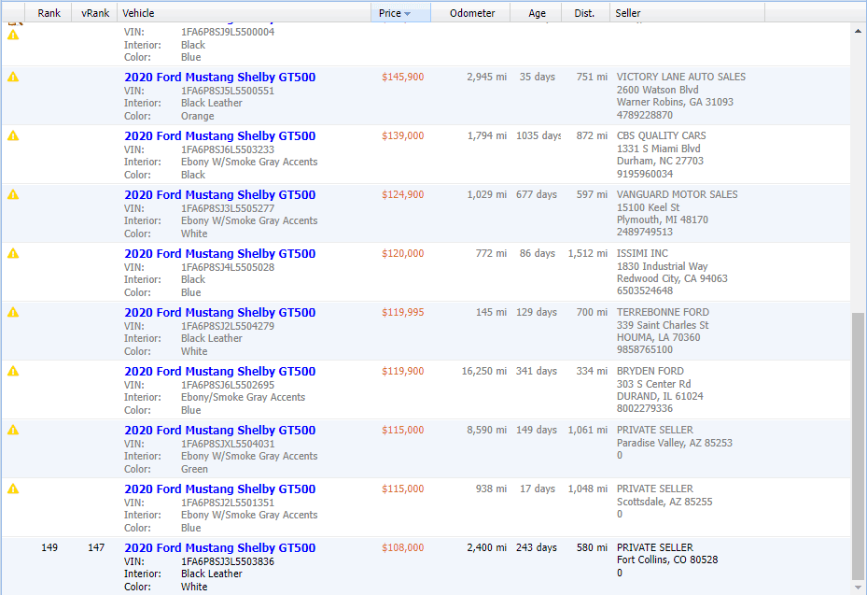Sort listings by the Age column

(536, 13)
